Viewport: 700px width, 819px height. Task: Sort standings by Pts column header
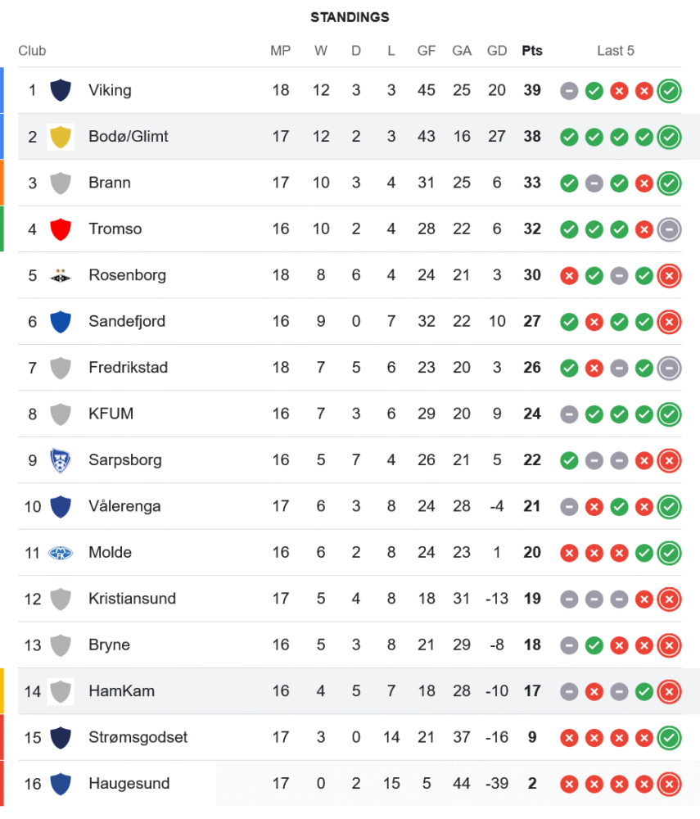tap(532, 51)
